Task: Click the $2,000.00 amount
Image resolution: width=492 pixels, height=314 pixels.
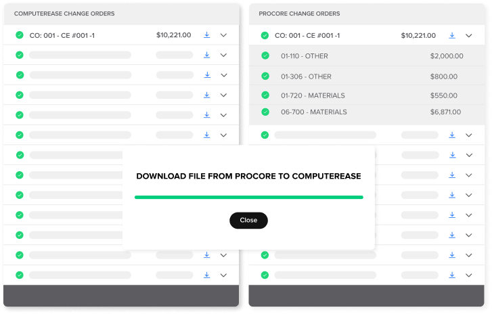Action: click(x=447, y=56)
